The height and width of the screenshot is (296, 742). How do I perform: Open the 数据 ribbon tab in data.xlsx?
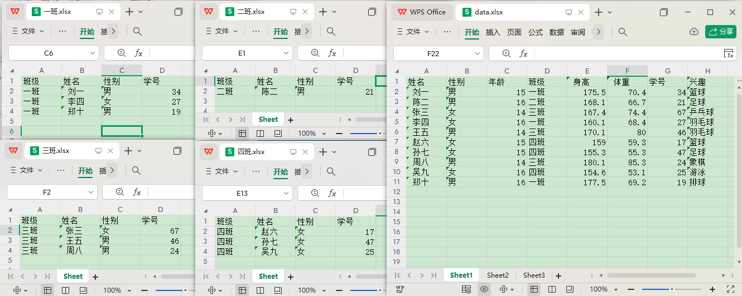click(x=557, y=32)
